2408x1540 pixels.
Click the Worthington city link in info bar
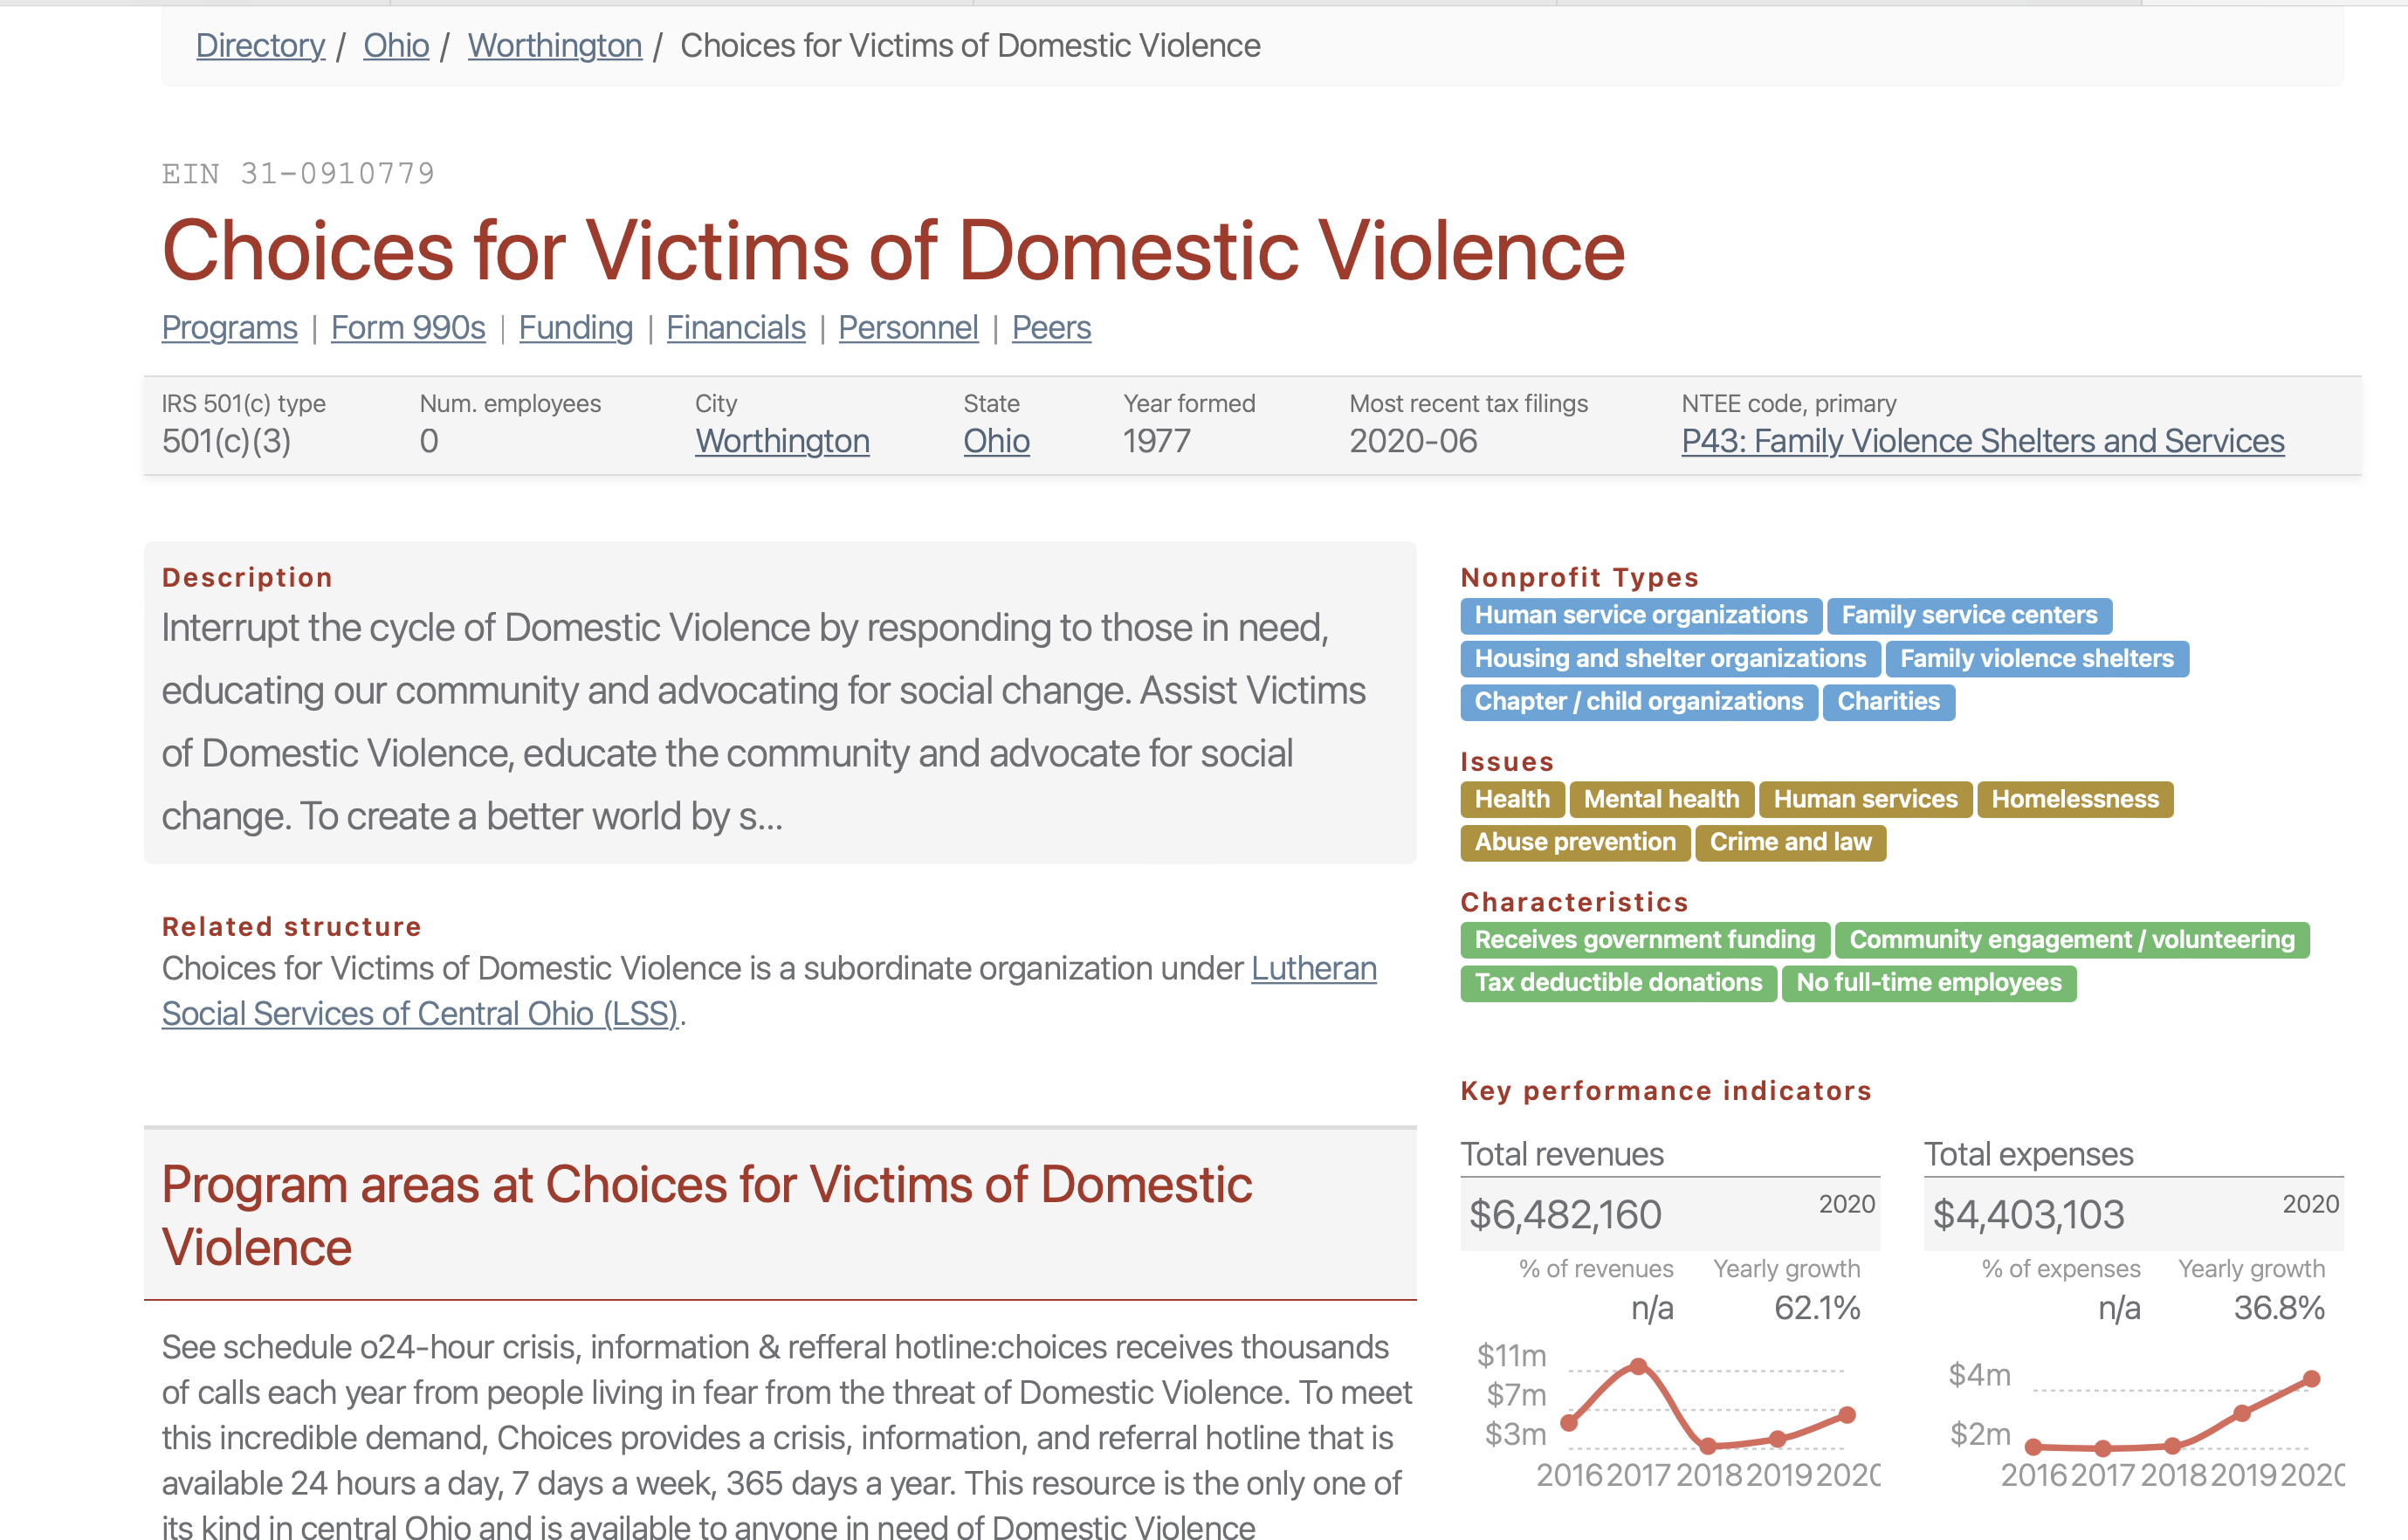pos(782,441)
